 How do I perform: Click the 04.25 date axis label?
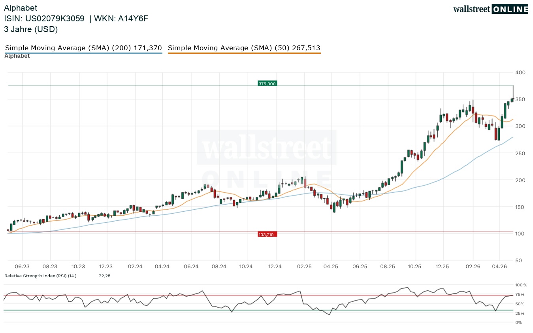(331, 267)
